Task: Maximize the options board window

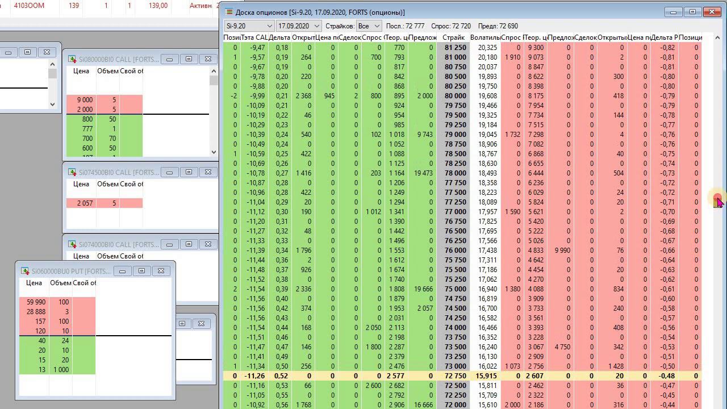Action: 692,11
